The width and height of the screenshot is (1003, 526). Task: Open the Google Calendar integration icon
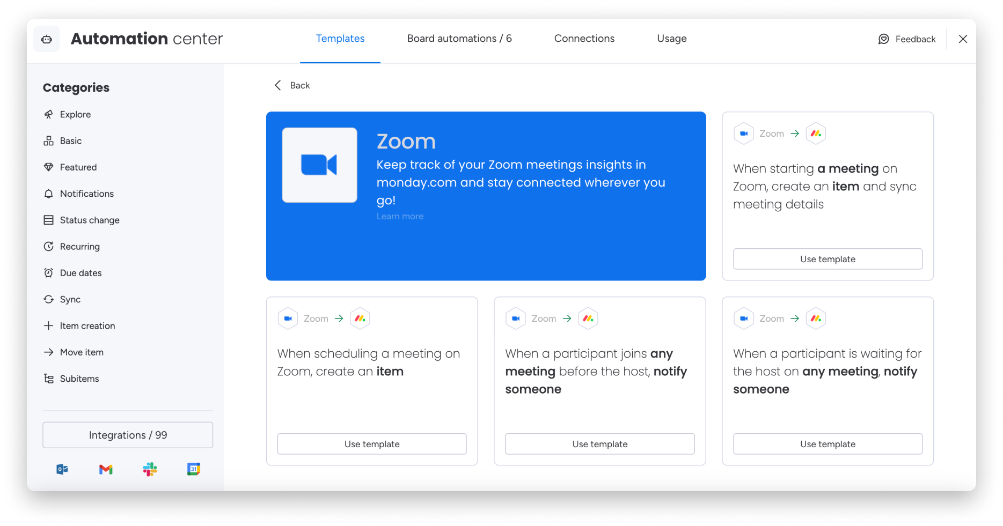pos(194,469)
